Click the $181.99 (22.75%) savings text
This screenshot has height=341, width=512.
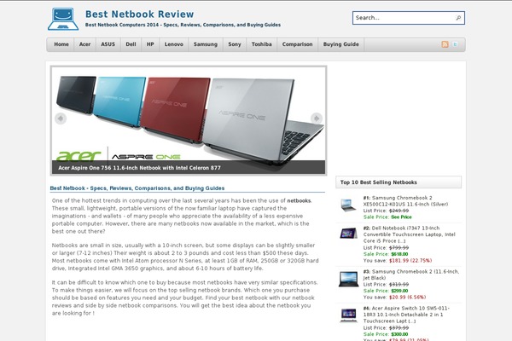410,260
